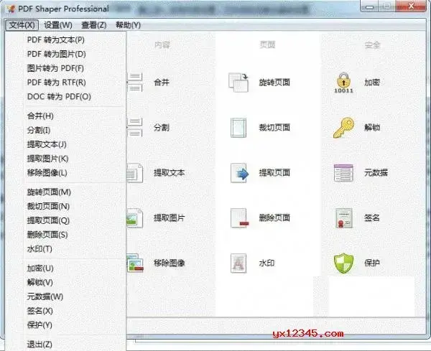This screenshot has width=431, height=351.
Task: Select 加密(U) in the file menu
Action: click(x=40, y=268)
